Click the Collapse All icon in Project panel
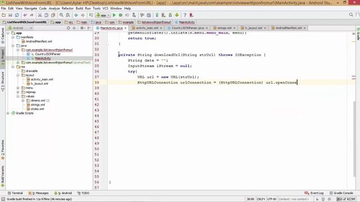Screen dimensions: 360x202 pos(74,28)
